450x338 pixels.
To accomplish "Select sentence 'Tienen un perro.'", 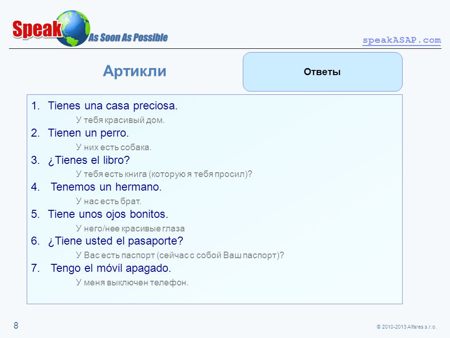I will coord(88,133).
